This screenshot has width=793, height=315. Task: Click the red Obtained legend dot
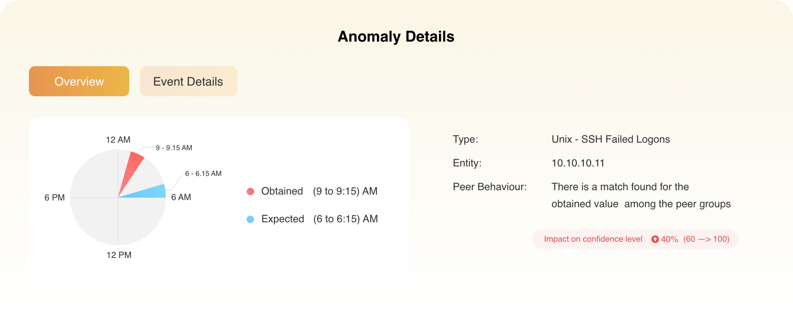pyautogui.click(x=250, y=192)
